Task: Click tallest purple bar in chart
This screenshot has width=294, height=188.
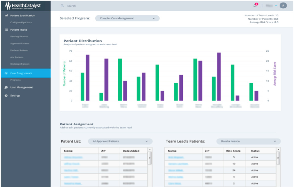Action: pyautogui.click(x=219, y=77)
